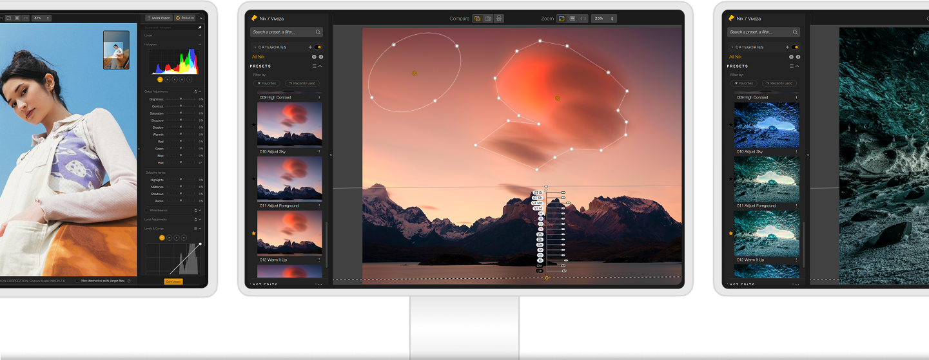Click the fill-view zoom icon, center window
929x360 pixels.
pyautogui.click(x=572, y=19)
